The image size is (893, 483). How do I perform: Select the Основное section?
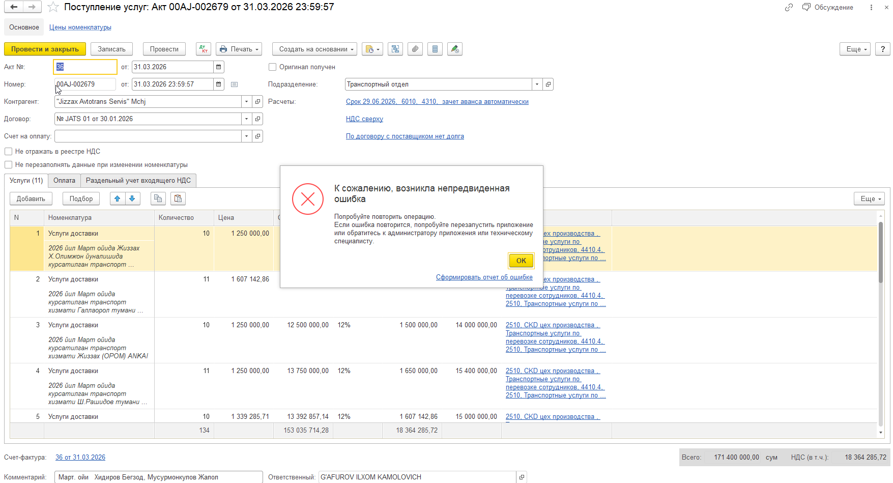(24, 27)
